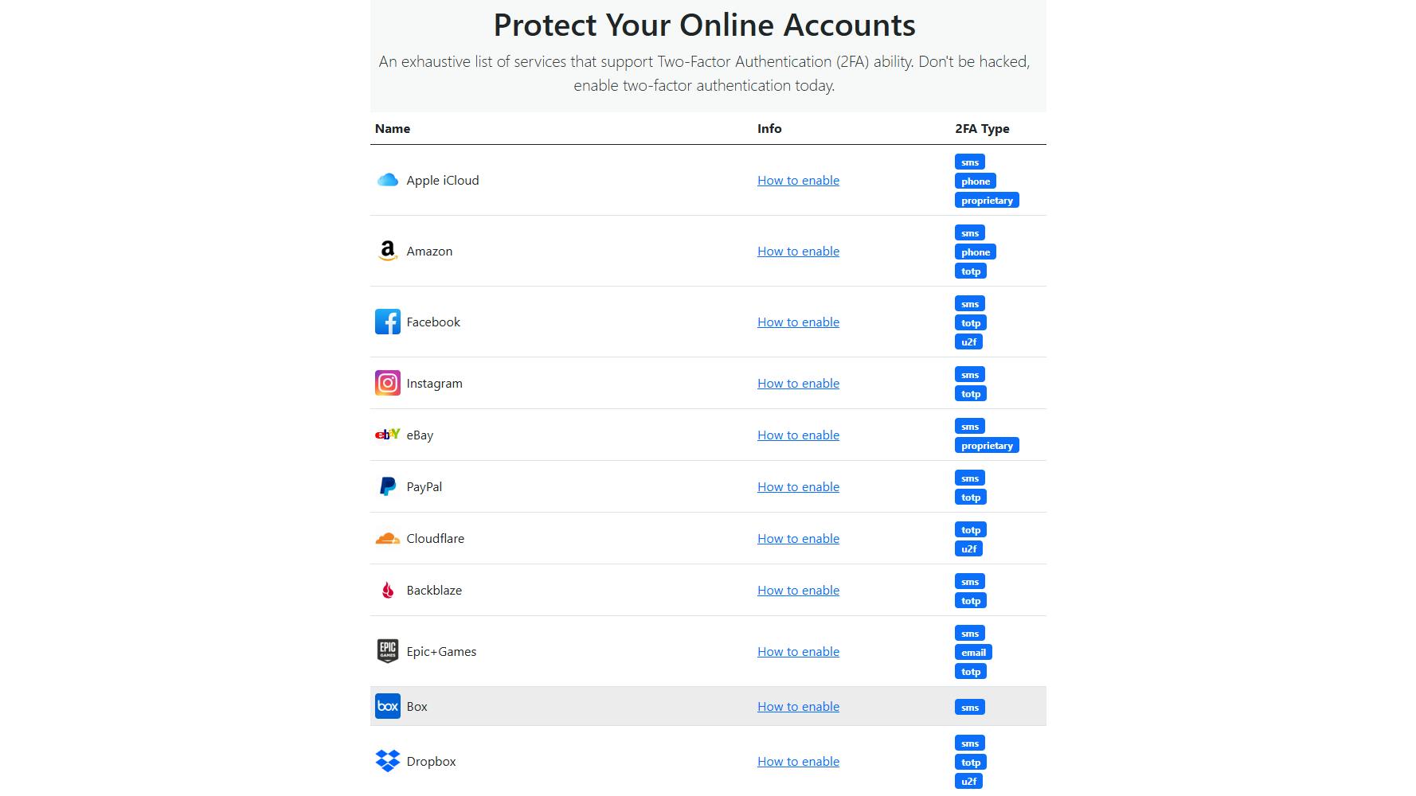Click the Amazon logo icon
1416x796 pixels.
coord(387,251)
